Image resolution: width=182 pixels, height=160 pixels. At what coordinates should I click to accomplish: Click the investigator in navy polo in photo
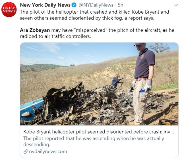click(x=143, y=84)
